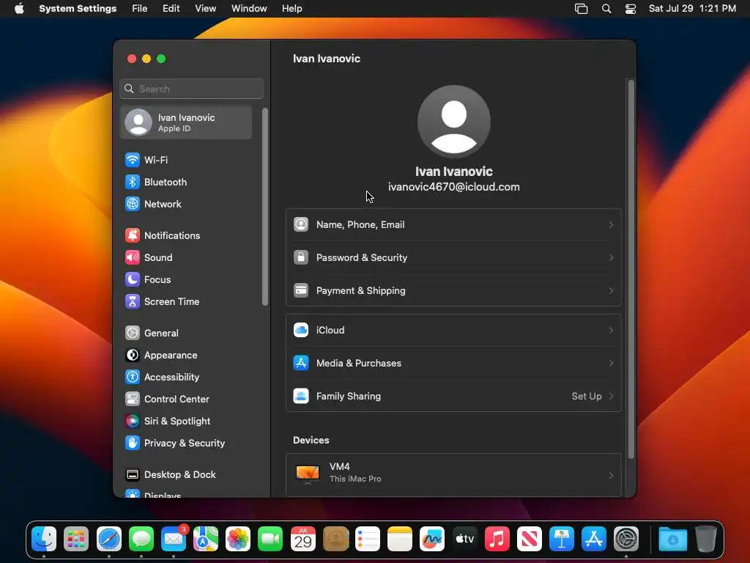Open the iCloud settings row

point(453,331)
